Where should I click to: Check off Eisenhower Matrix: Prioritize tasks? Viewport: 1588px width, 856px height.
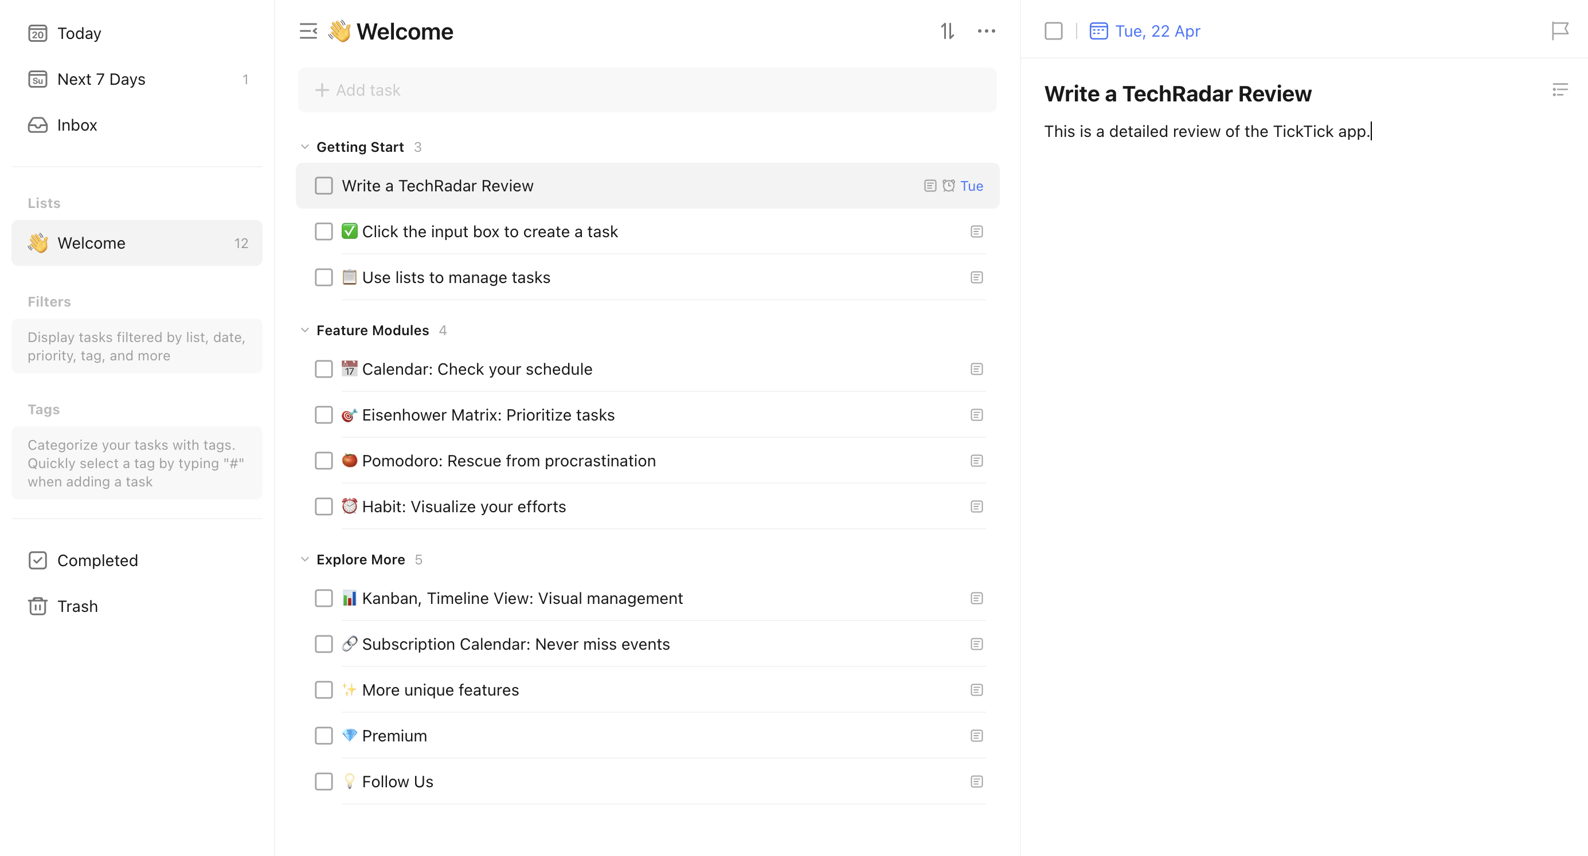[x=324, y=415]
